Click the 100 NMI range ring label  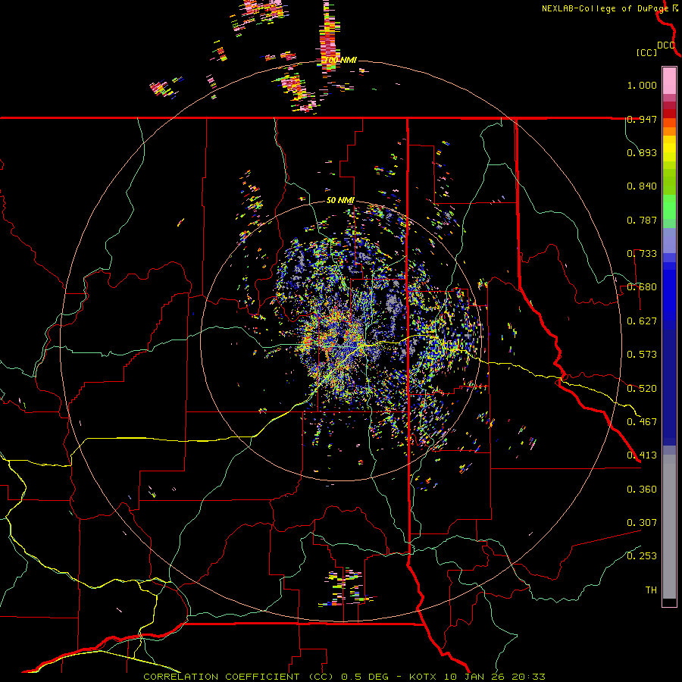pyautogui.click(x=340, y=60)
